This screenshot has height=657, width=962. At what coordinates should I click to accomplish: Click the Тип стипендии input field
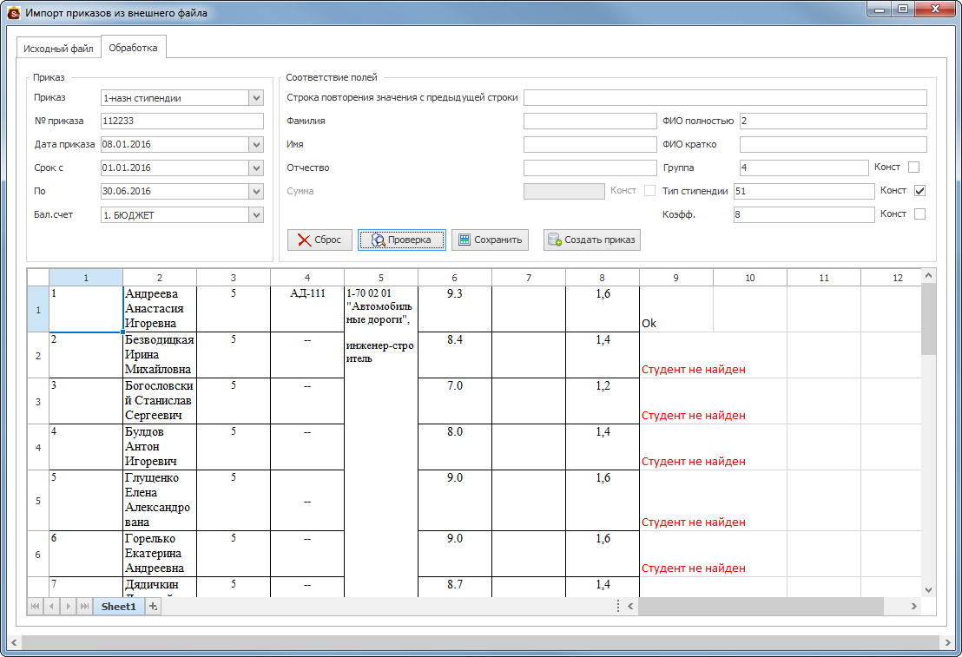tap(804, 191)
